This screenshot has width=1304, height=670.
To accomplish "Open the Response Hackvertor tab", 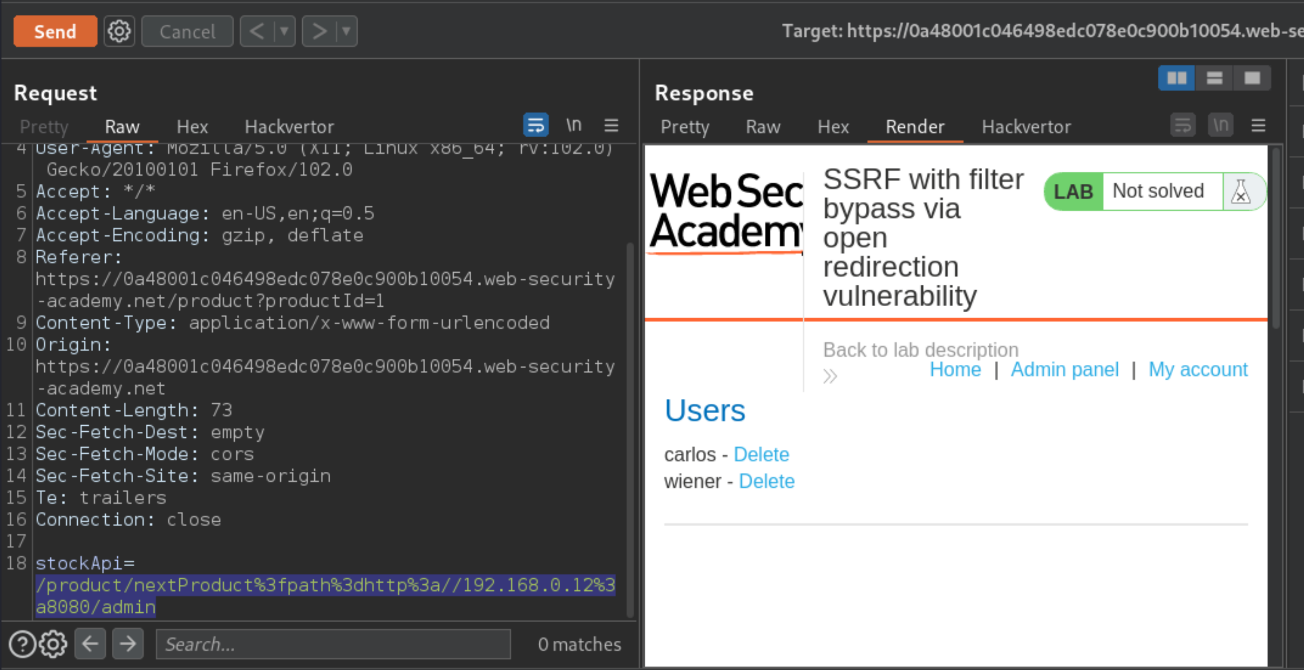I will 1026,127.
